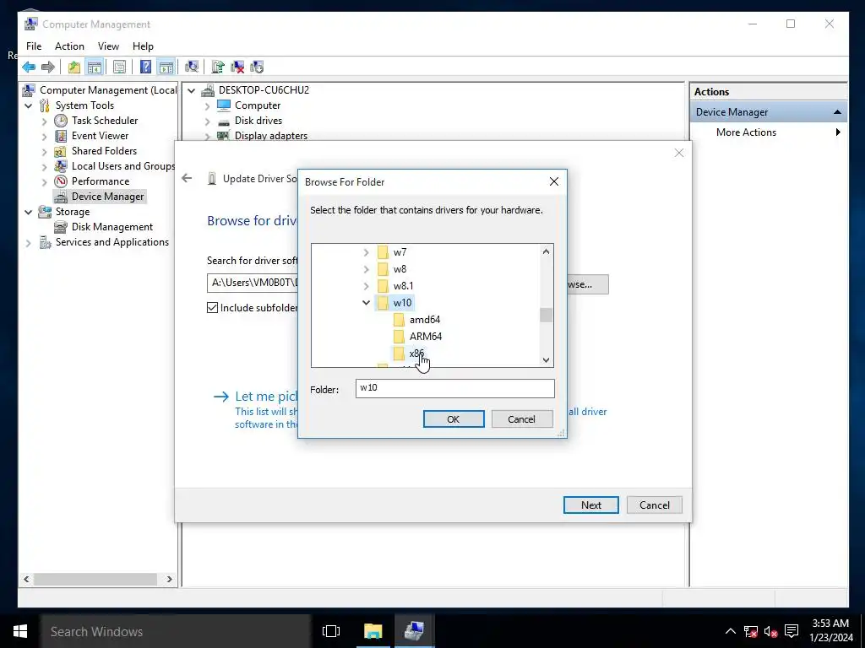The width and height of the screenshot is (865, 648).
Task: Expand the w8 folder
Action: point(367,269)
